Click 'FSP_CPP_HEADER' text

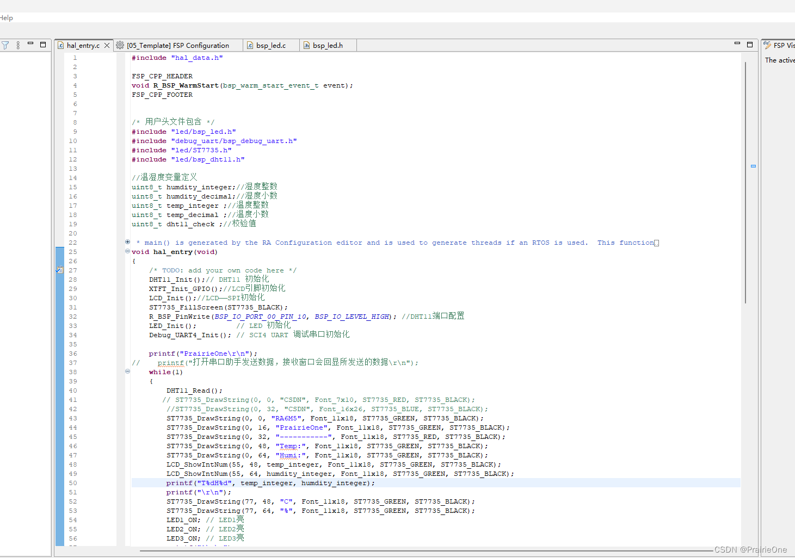pyautogui.click(x=162, y=76)
